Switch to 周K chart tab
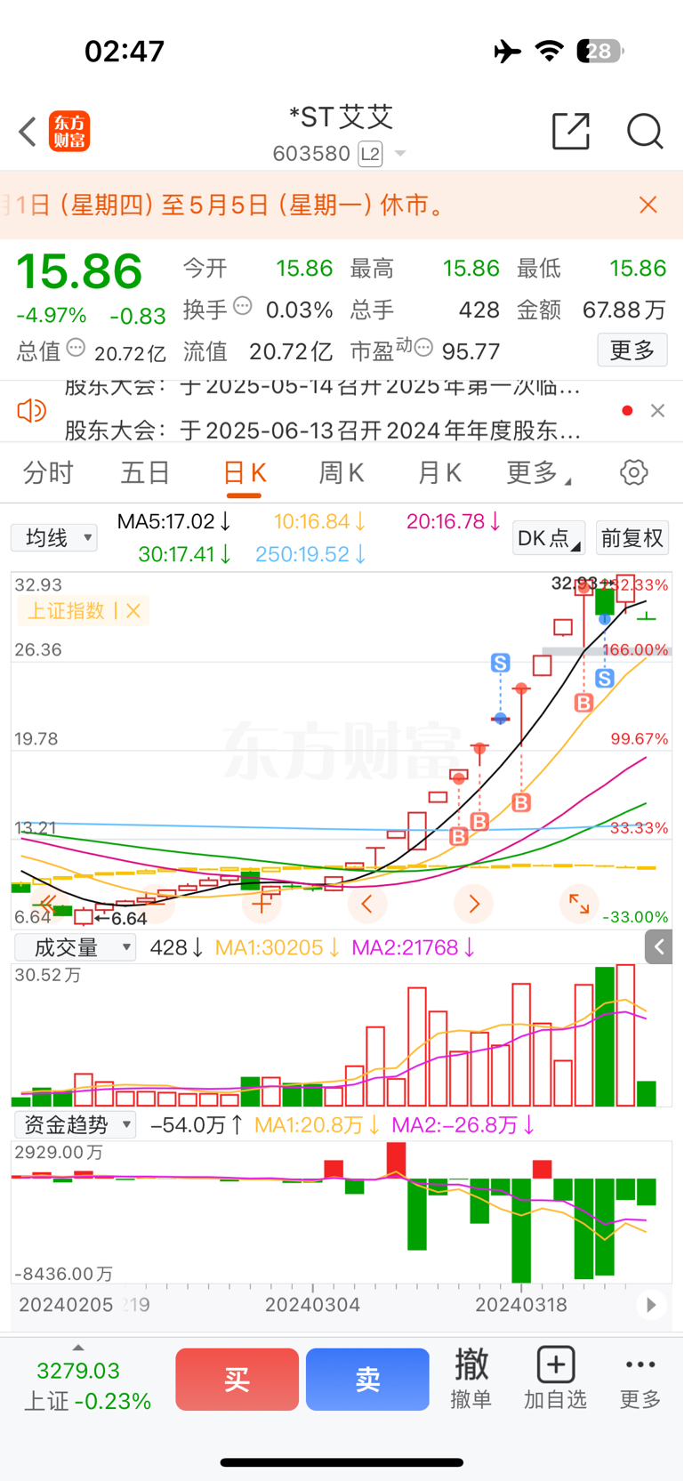Viewport: 684px width, 1481px height. coord(342,472)
